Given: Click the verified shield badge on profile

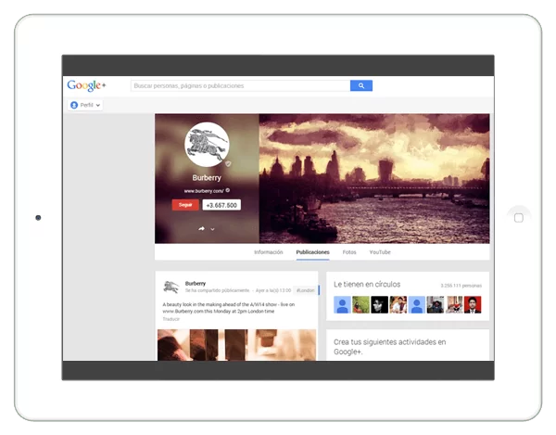Looking at the screenshot, I should click(x=228, y=163).
